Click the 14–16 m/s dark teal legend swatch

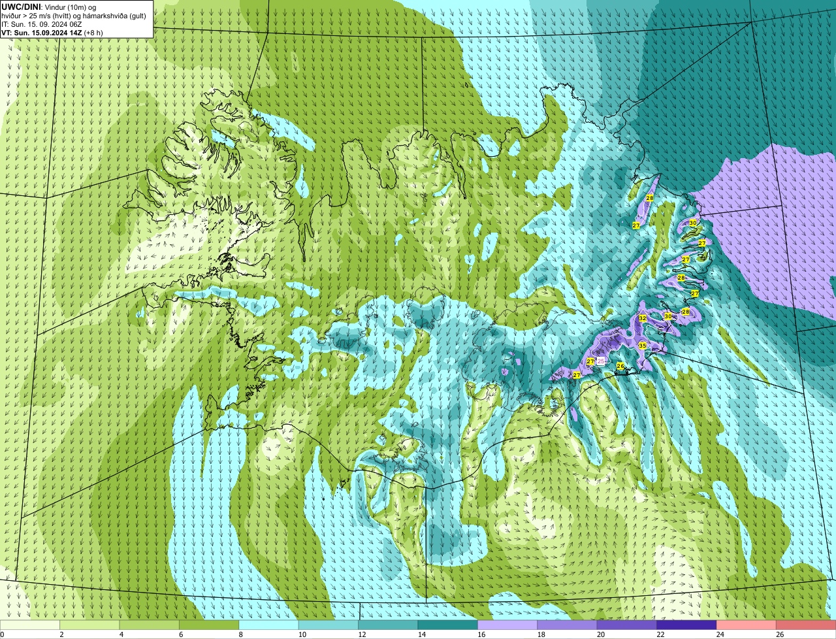coord(448,625)
